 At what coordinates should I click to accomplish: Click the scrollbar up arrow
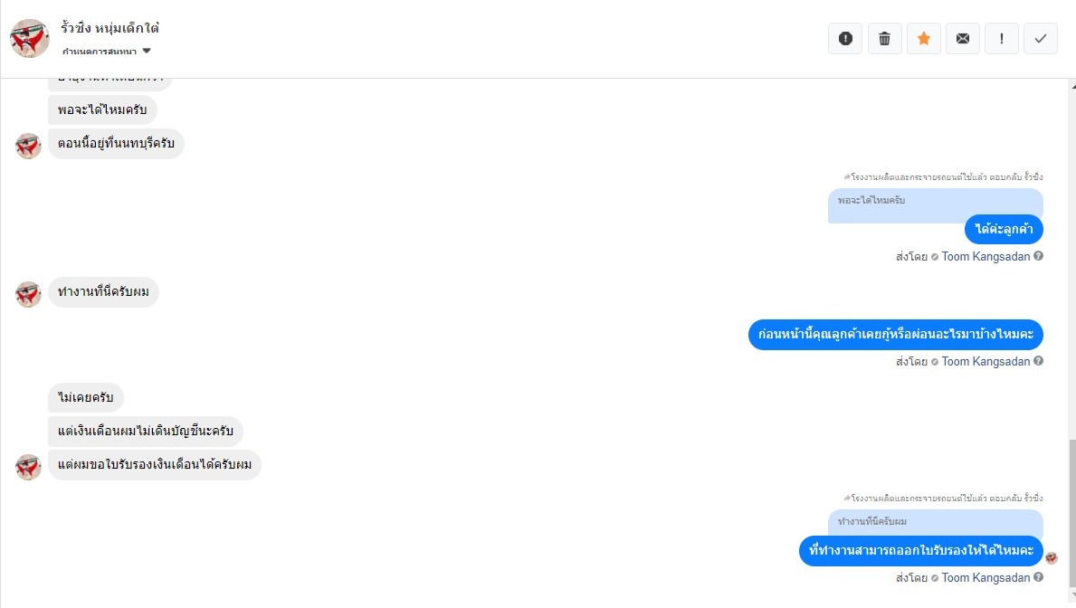pyautogui.click(x=1071, y=86)
